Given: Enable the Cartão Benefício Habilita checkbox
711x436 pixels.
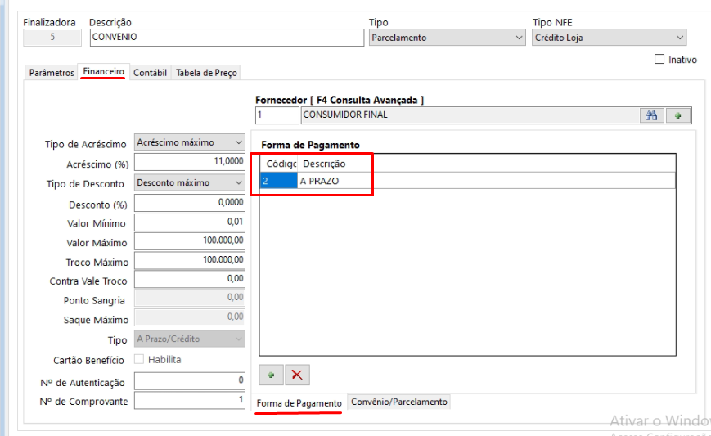Looking at the screenshot, I should [139, 359].
